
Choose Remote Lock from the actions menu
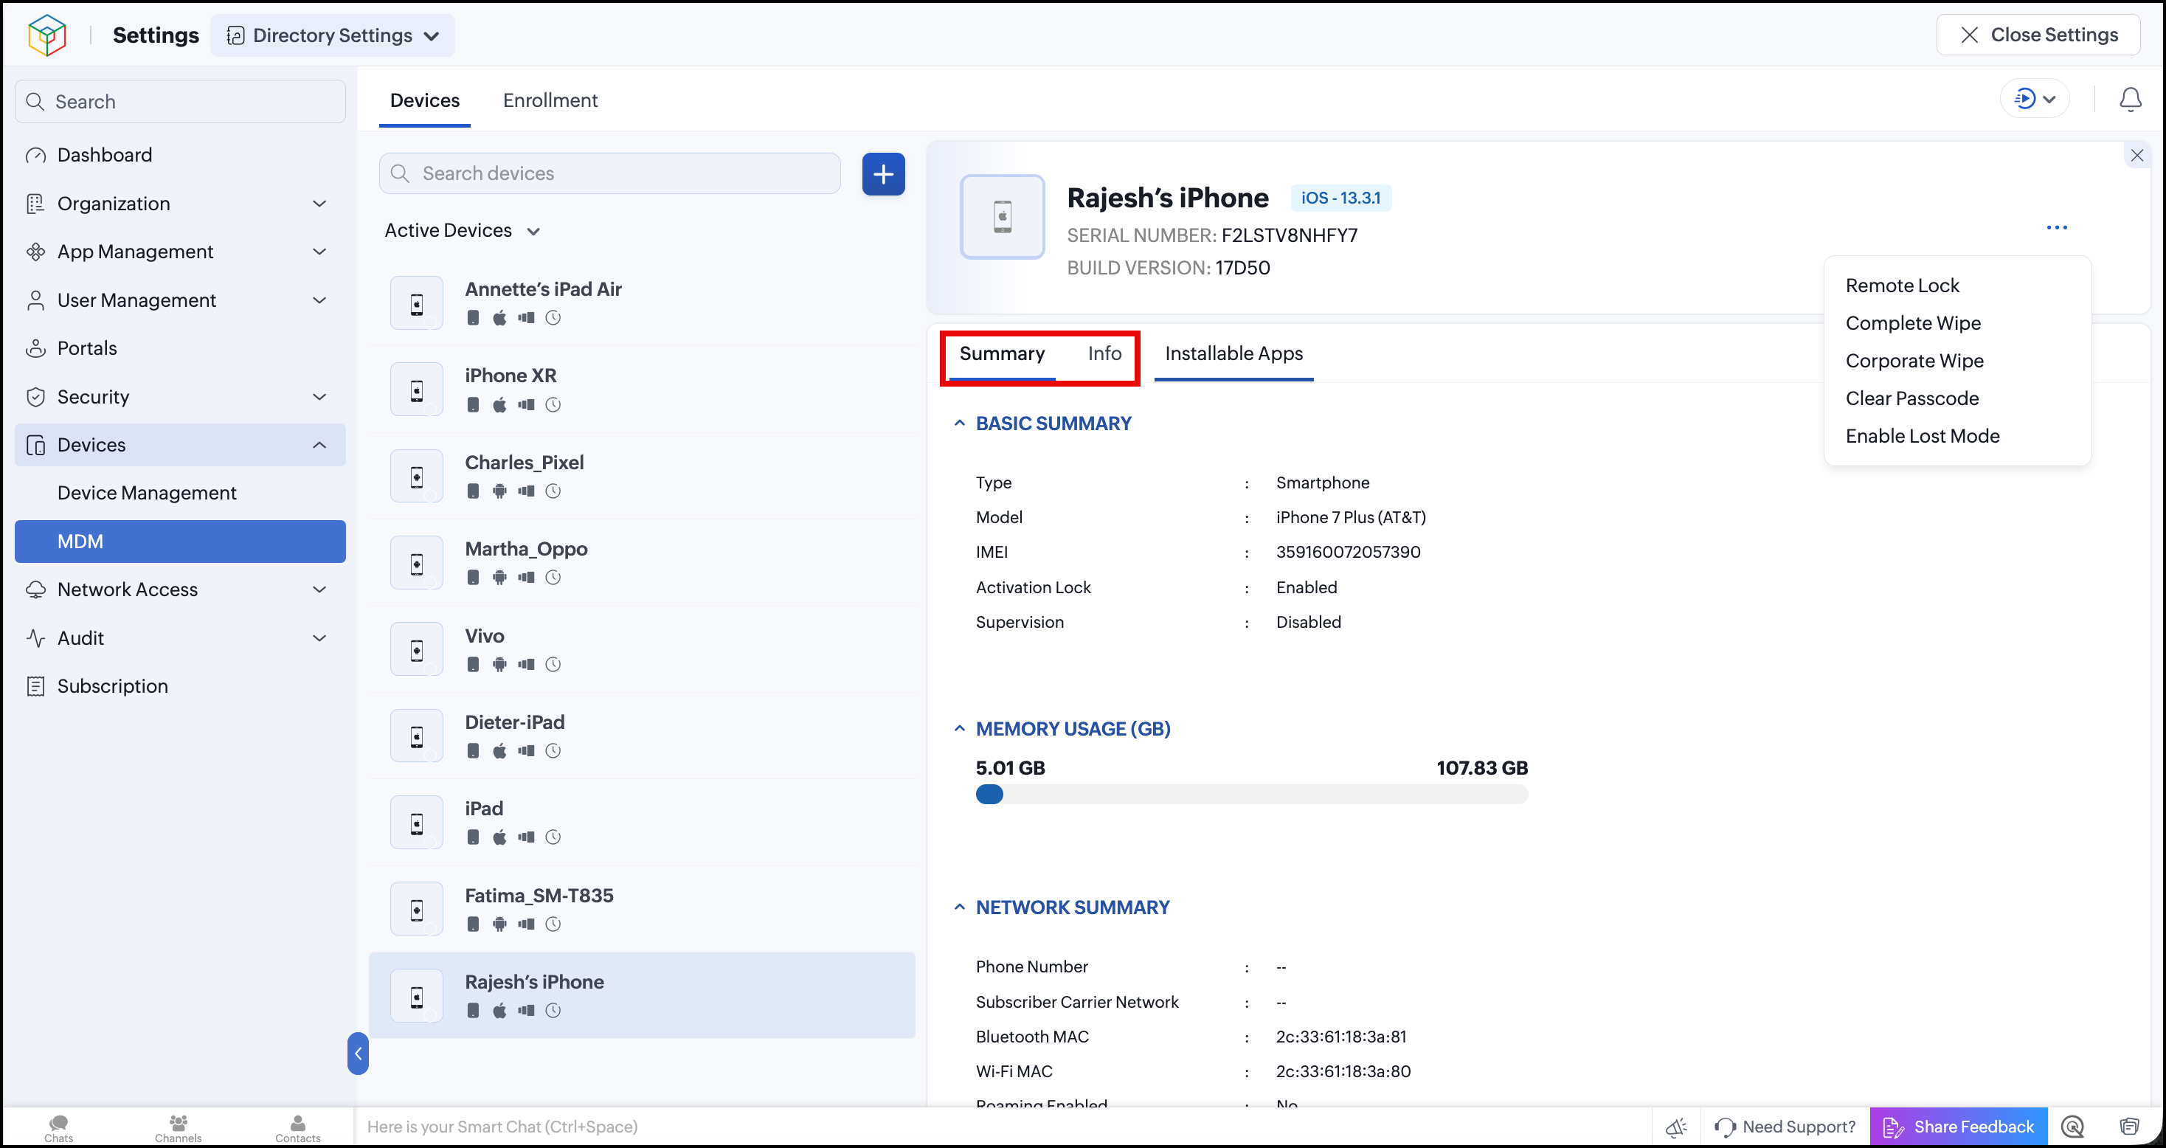click(x=1902, y=285)
